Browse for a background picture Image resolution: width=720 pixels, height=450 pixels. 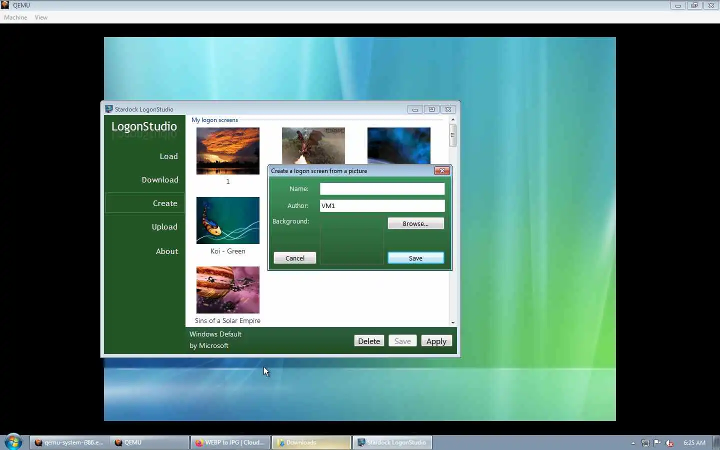(x=415, y=223)
